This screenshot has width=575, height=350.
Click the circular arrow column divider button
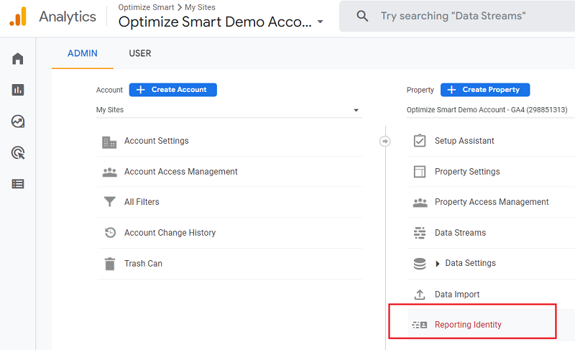tap(385, 141)
